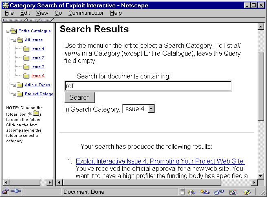Click the left frame scroll right arrow
Viewport: 267px width, 197px height.
(50, 182)
